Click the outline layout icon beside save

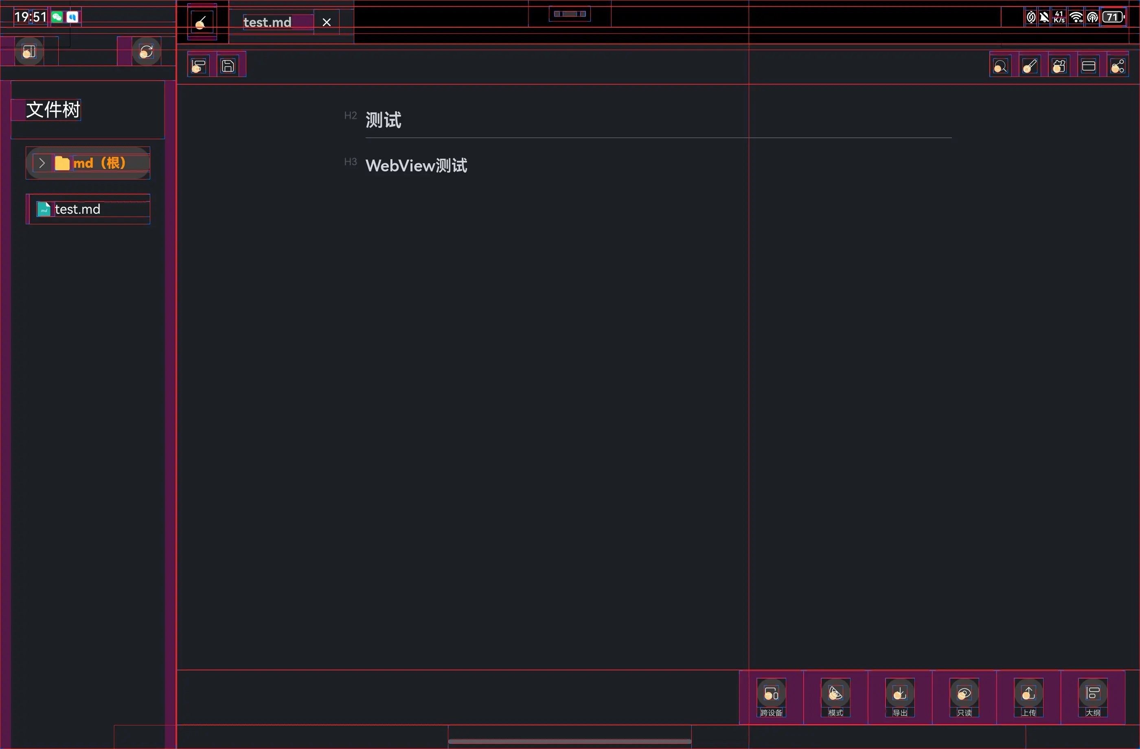[x=199, y=66]
